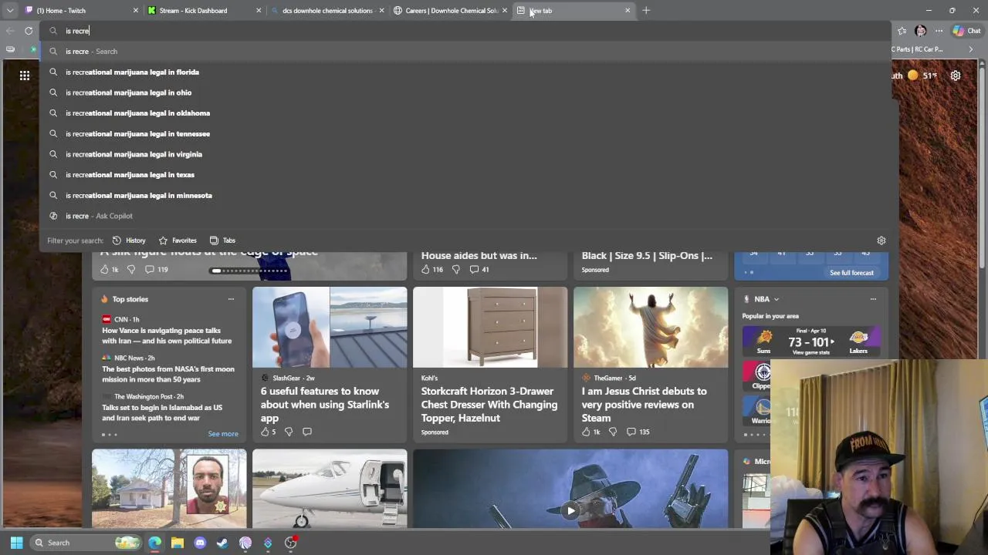
Task: Open Top stories options menu
Action: click(231, 299)
